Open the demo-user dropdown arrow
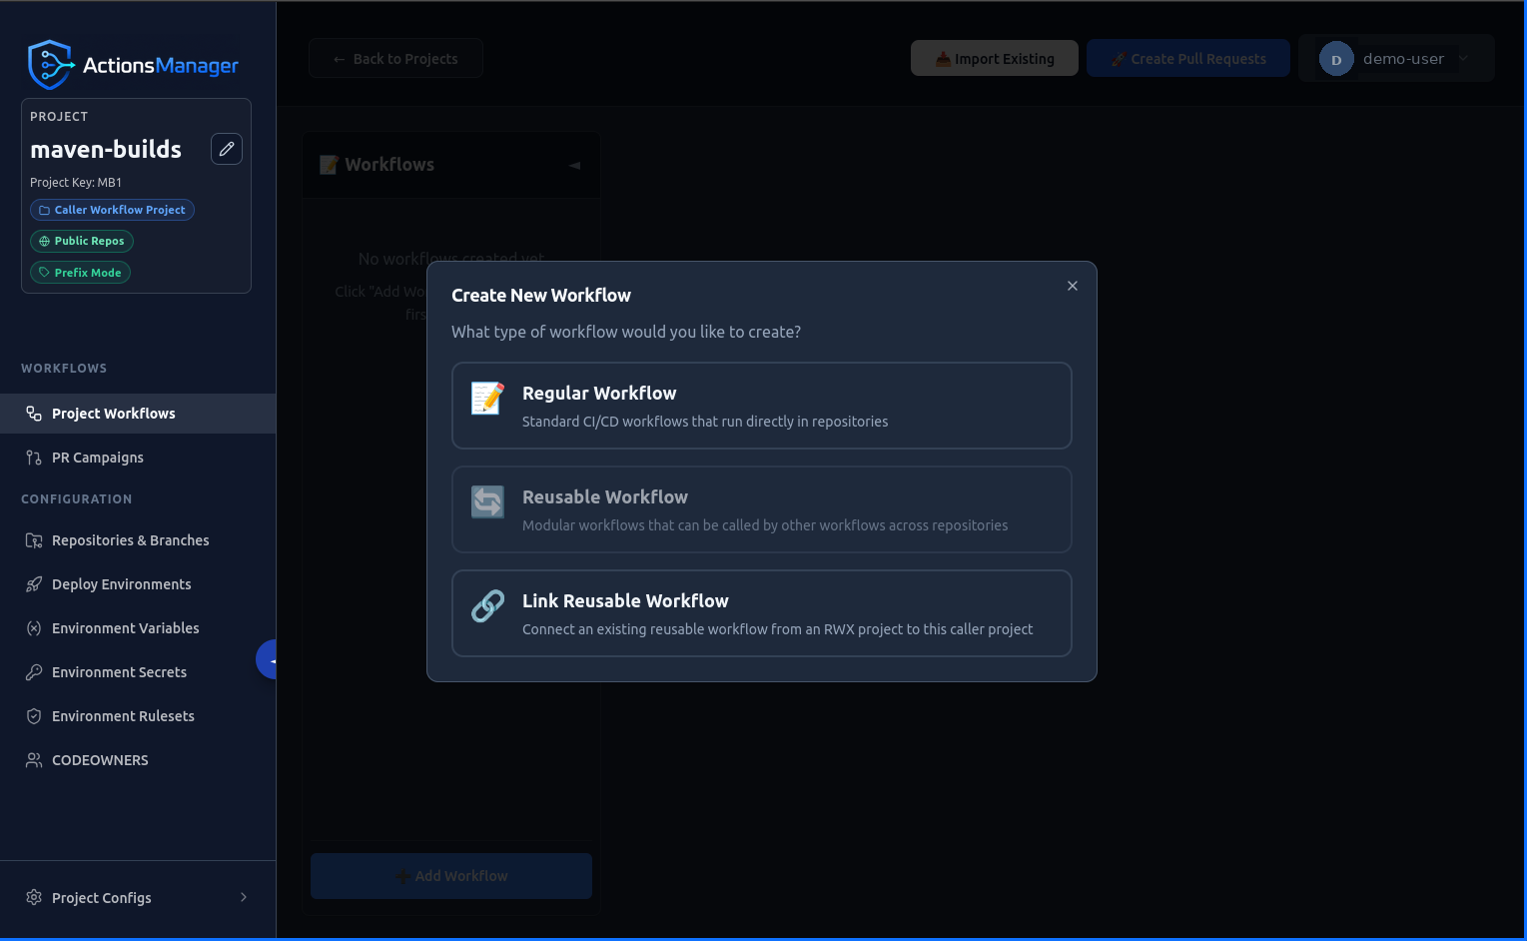1527x941 pixels. pos(1464,59)
